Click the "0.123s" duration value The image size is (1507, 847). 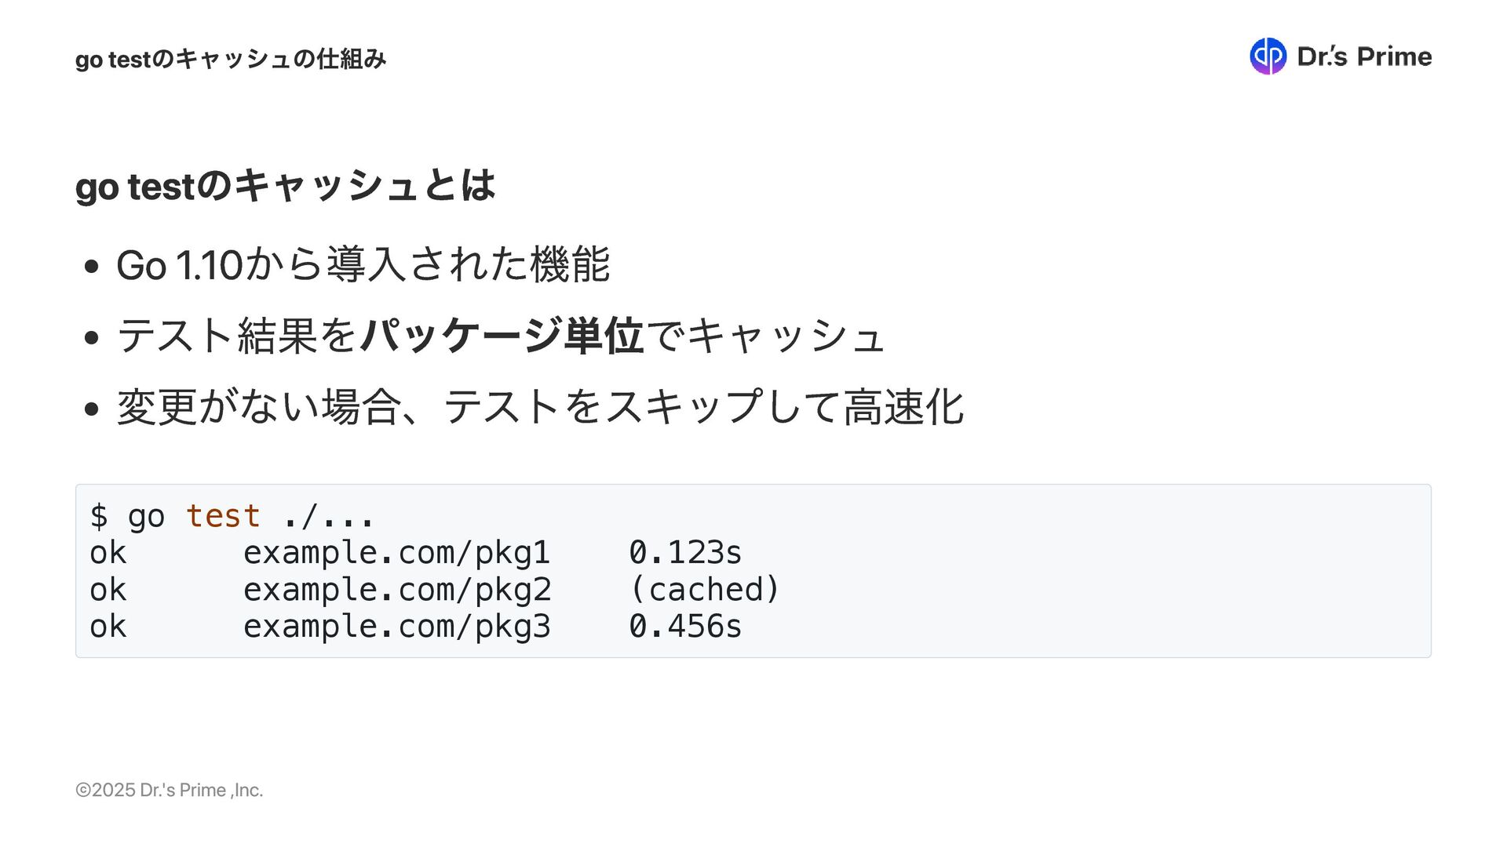point(685,553)
